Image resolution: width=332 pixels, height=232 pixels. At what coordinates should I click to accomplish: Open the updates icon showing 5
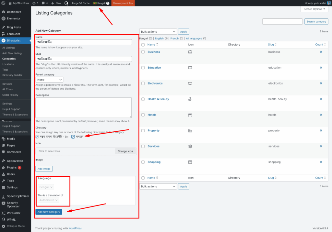[x=34, y=3]
